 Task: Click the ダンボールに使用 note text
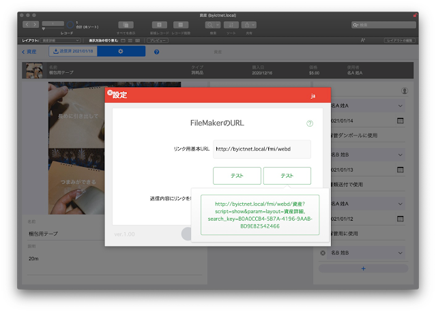[354, 136]
